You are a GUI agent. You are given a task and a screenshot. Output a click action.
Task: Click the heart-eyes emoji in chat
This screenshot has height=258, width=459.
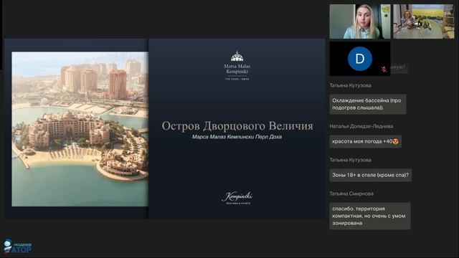396,142
